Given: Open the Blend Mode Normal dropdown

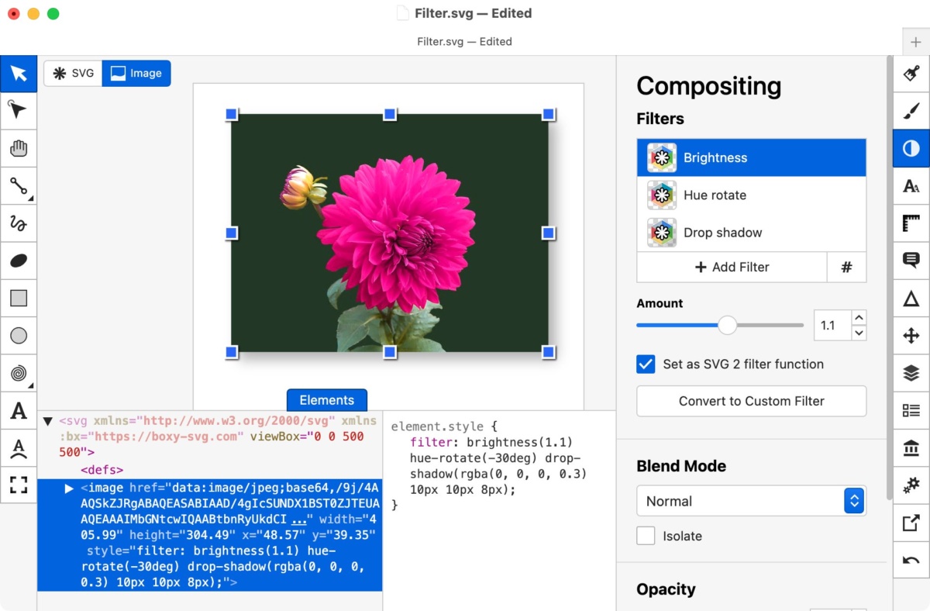Looking at the screenshot, I should [751, 501].
